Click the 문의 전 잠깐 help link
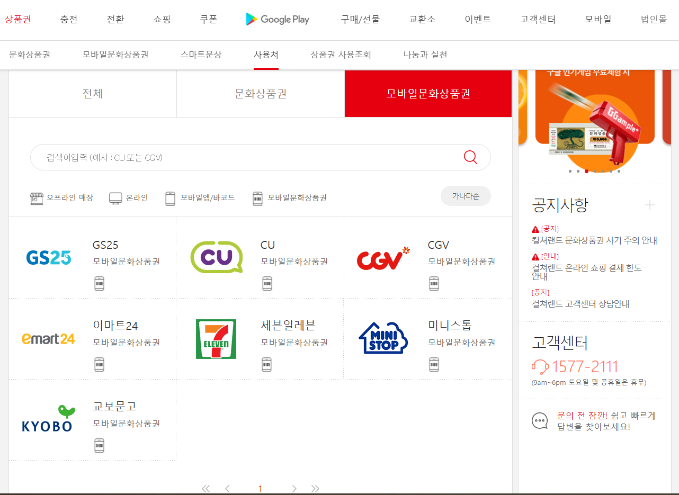This screenshot has width=679, height=495. point(606,421)
